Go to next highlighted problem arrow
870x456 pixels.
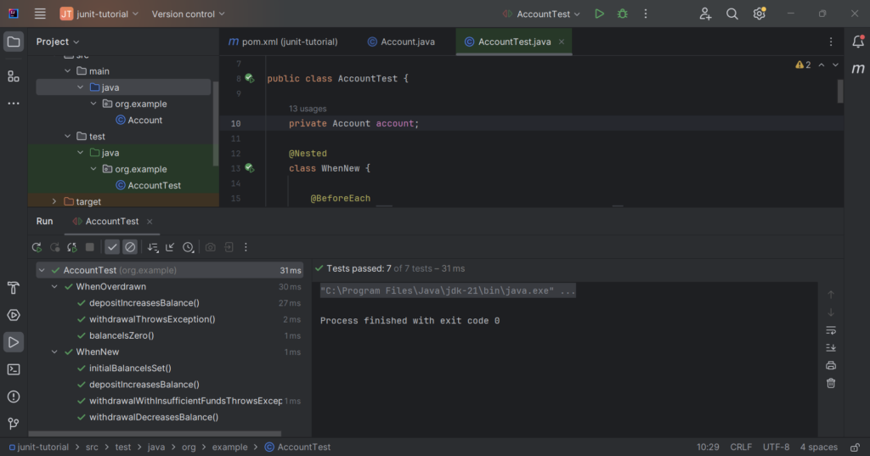point(835,65)
